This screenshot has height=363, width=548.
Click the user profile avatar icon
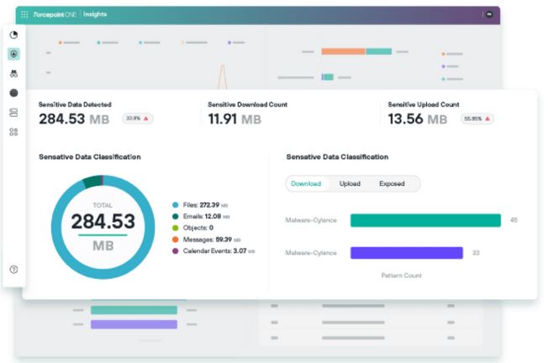pyautogui.click(x=489, y=14)
